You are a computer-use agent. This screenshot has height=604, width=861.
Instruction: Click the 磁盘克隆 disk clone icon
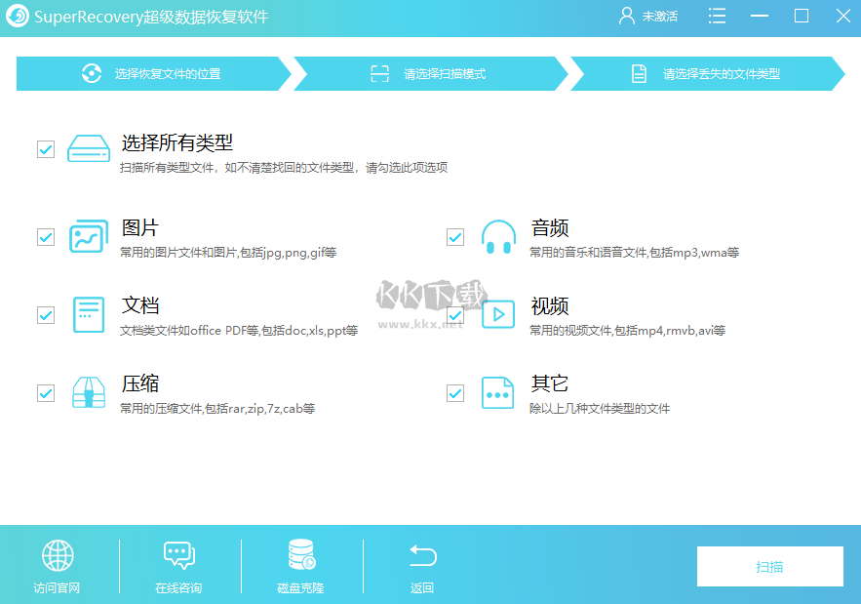point(300,556)
